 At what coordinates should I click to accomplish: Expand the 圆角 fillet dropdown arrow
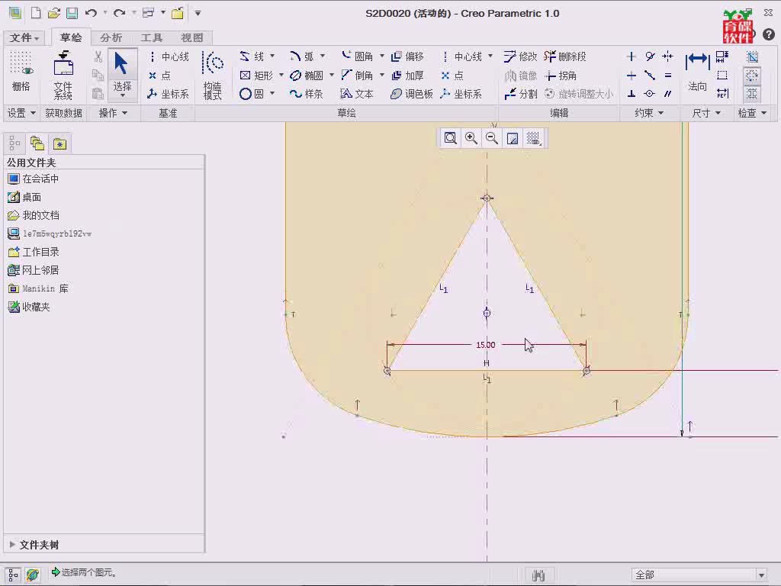[381, 56]
